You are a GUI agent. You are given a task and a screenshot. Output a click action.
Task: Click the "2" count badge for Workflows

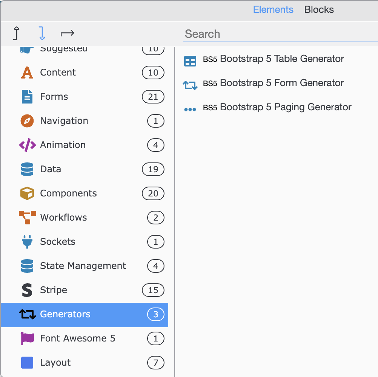(x=156, y=218)
